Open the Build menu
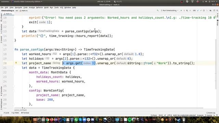Viewport: 219px width, 123px height. pyautogui.click(x=47, y=8)
